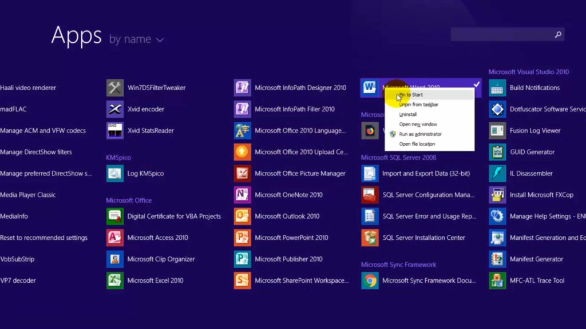Launch Xvid encoder icon

(114, 109)
